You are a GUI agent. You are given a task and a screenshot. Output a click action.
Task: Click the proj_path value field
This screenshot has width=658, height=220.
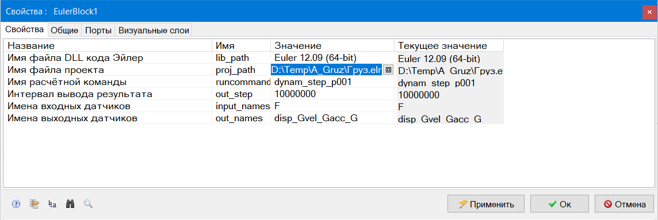point(327,70)
